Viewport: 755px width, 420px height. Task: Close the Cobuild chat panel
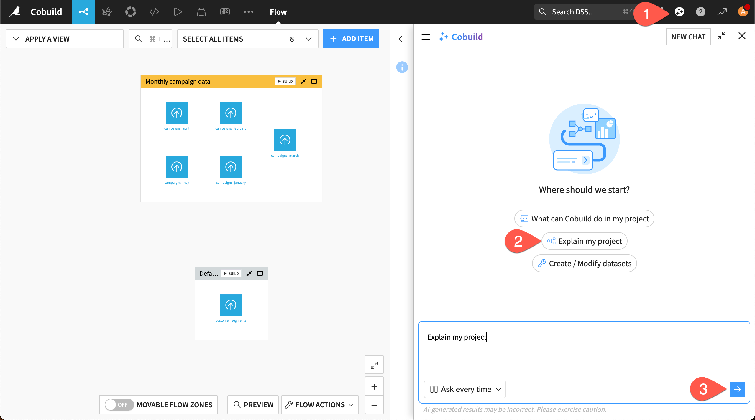pyautogui.click(x=742, y=36)
